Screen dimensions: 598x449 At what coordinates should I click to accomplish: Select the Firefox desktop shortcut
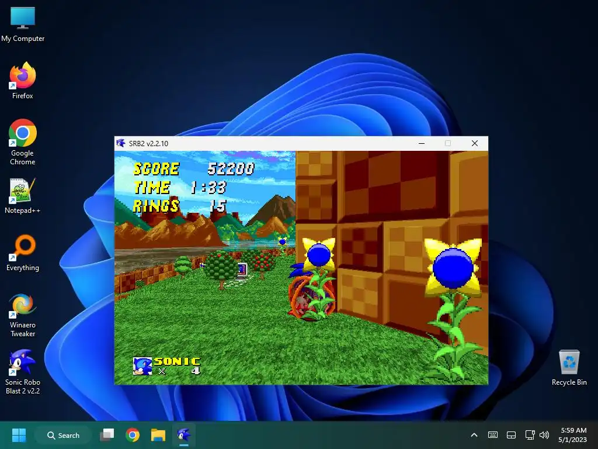pos(23,81)
